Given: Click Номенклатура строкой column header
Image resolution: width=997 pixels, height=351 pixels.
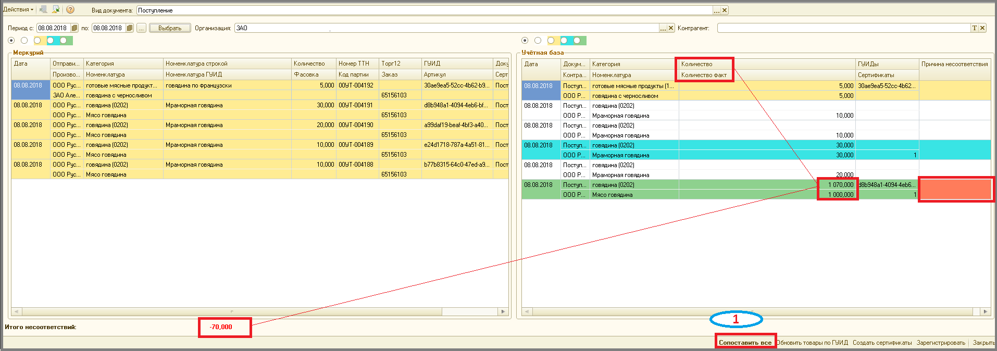Looking at the screenshot, I should 227,64.
